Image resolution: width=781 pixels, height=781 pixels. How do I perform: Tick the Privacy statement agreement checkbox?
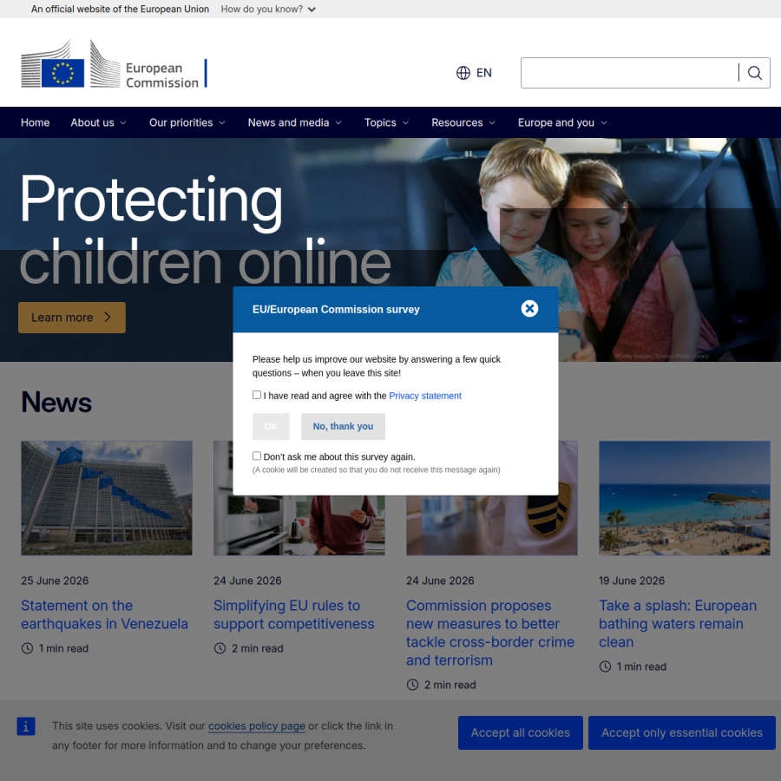click(x=257, y=395)
